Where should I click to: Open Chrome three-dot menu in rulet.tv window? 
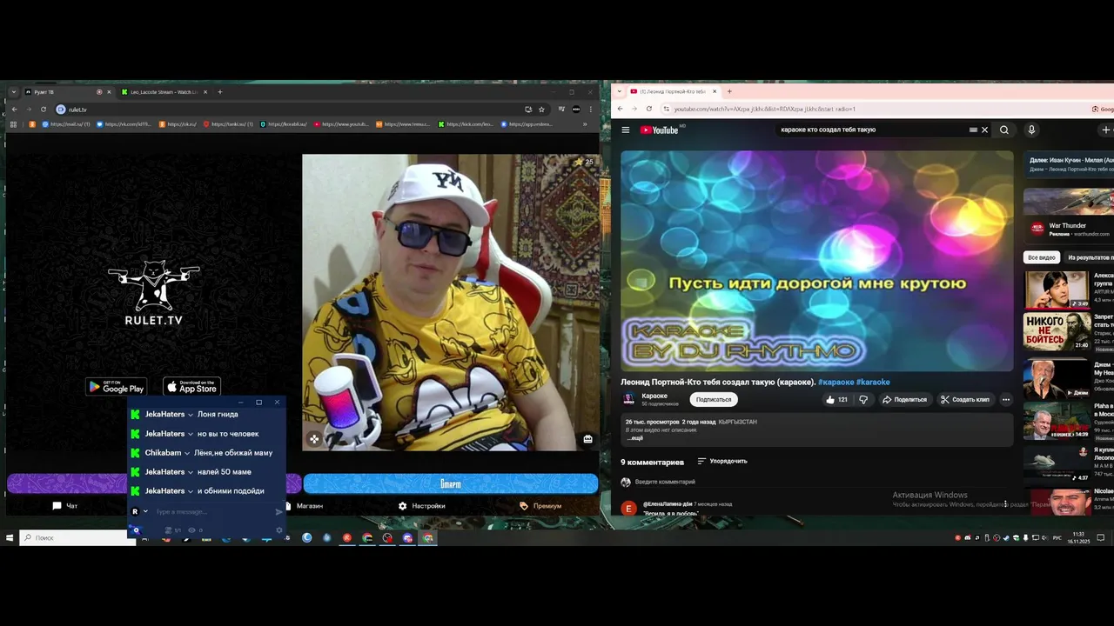[x=591, y=110]
